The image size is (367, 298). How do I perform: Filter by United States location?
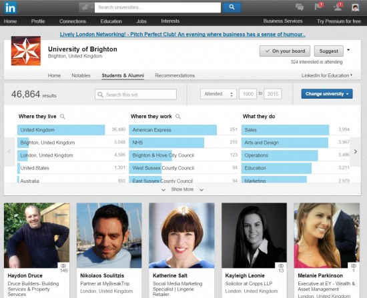tap(71, 168)
